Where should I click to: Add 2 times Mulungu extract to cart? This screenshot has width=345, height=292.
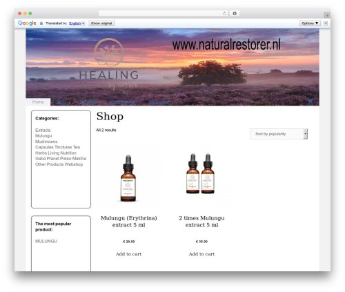[x=201, y=254]
